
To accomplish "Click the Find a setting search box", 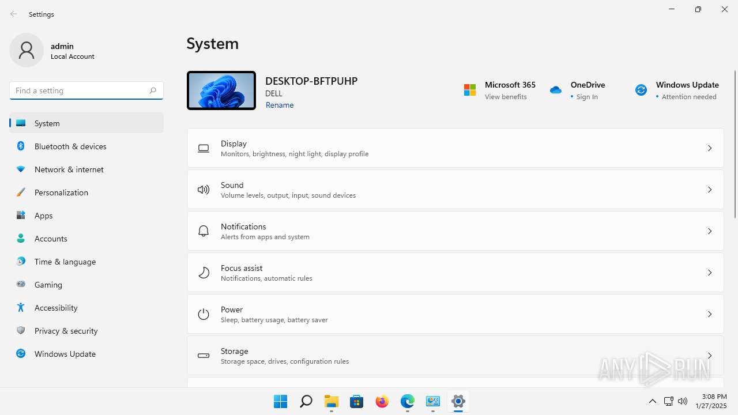I will coord(86,90).
